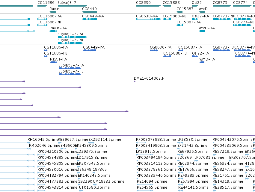255x192 pixels.
Task: Click the CG15887-RA transcript
Action: (x=180, y=25)
